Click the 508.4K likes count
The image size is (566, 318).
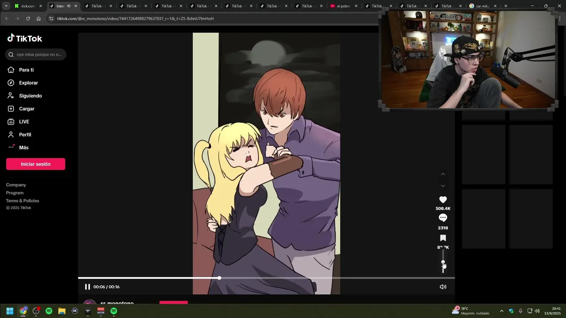pyautogui.click(x=443, y=208)
